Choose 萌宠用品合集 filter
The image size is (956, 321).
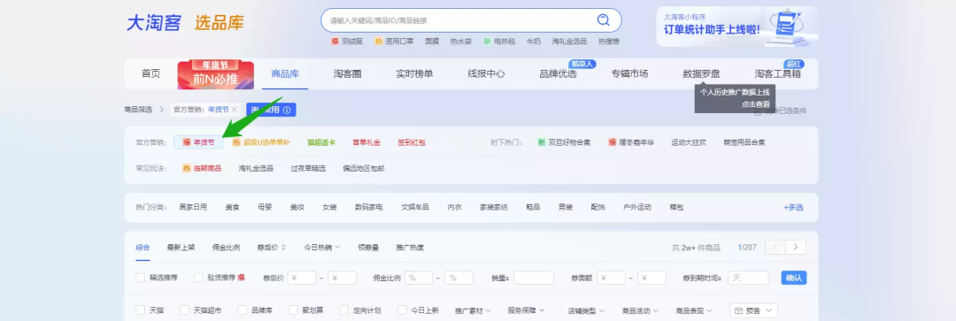click(x=744, y=142)
